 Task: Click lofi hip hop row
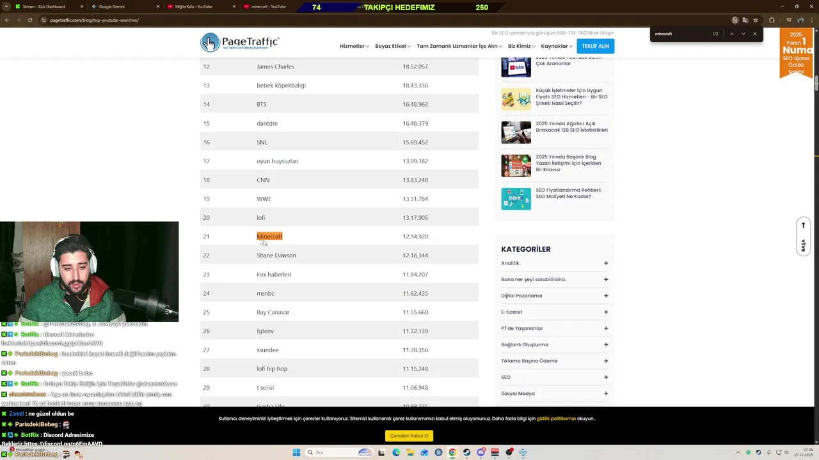pyautogui.click(x=339, y=369)
